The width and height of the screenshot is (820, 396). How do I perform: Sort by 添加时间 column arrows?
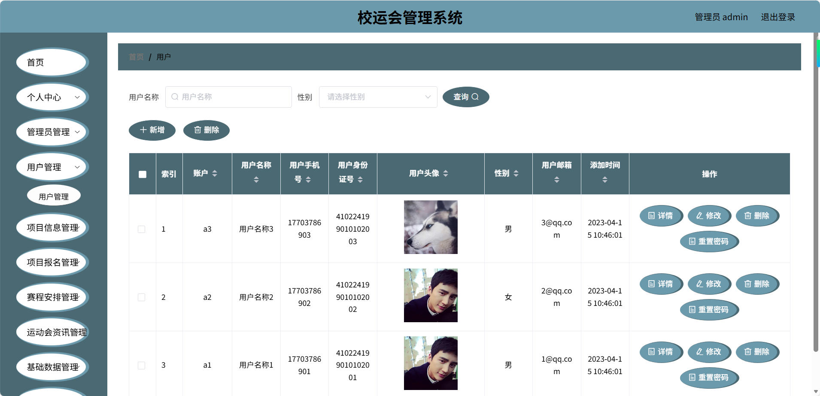[605, 180]
